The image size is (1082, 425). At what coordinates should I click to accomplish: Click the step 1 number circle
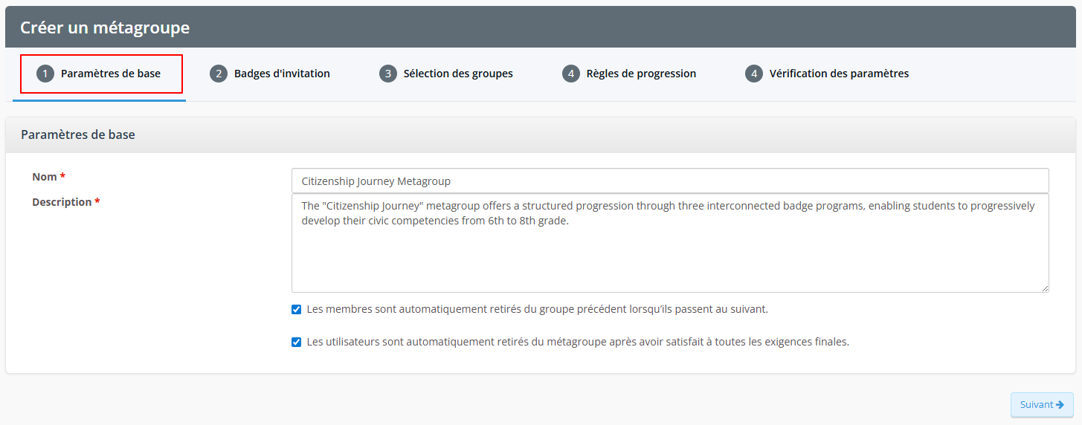[x=45, y=74]
